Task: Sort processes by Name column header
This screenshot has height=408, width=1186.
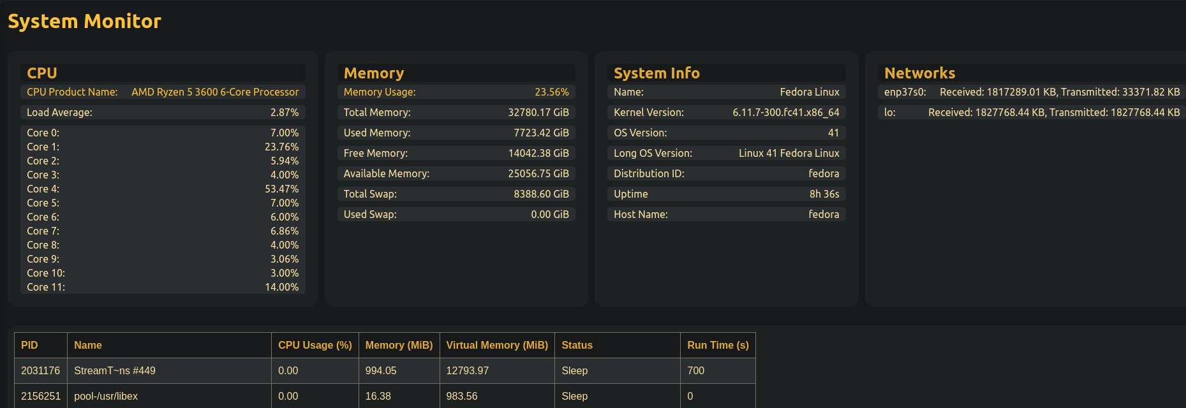Action: (169, 345)
